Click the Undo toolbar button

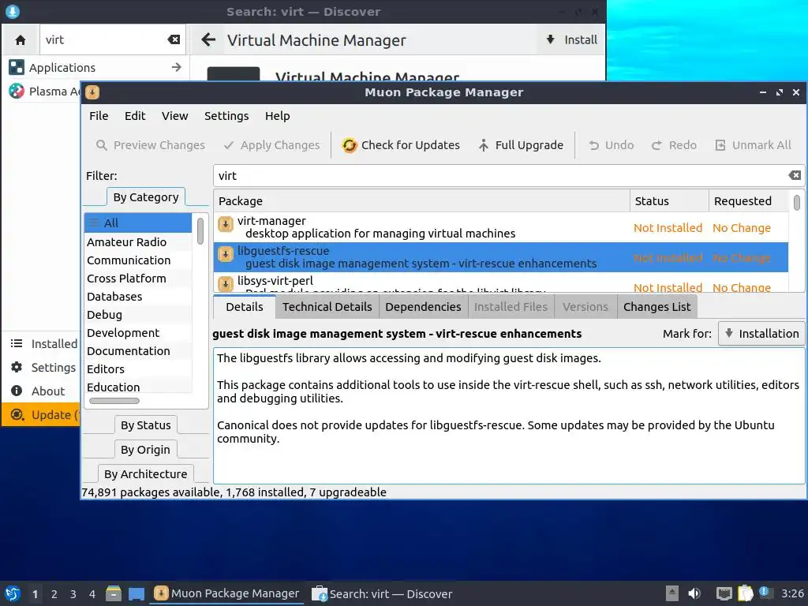pos(612,145)
